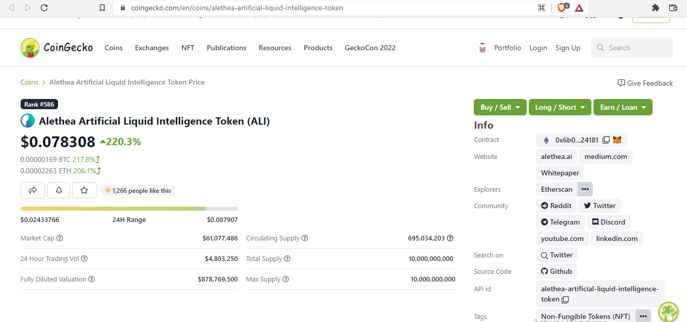Open Brave Rewards triangle icon

(579, 8)
